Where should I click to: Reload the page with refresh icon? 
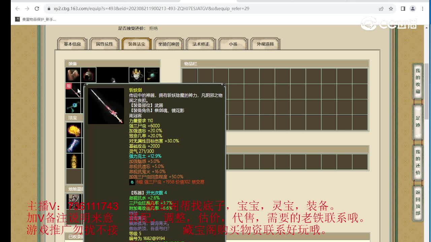pos(37,9)
